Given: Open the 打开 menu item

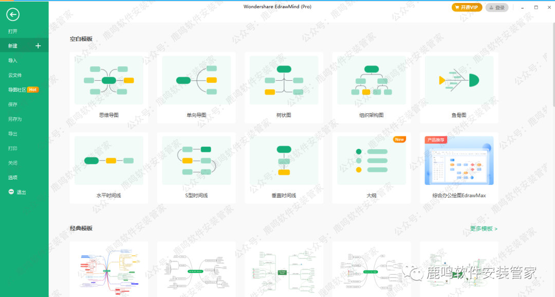Looking at the screenshot, I should click(x=13, y=31).
